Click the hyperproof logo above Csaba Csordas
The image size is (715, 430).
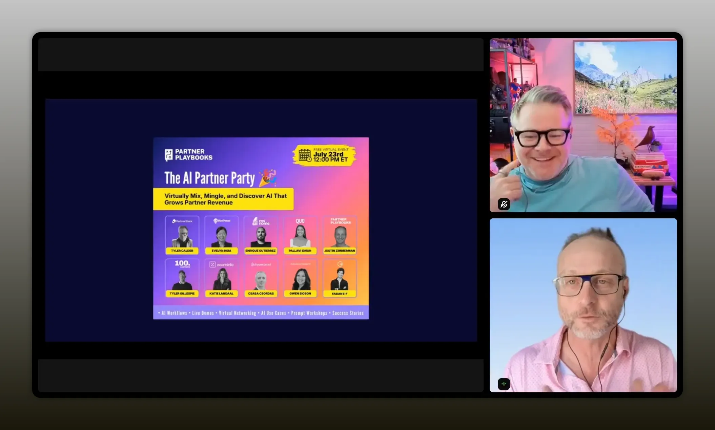[x=261, y=264]
